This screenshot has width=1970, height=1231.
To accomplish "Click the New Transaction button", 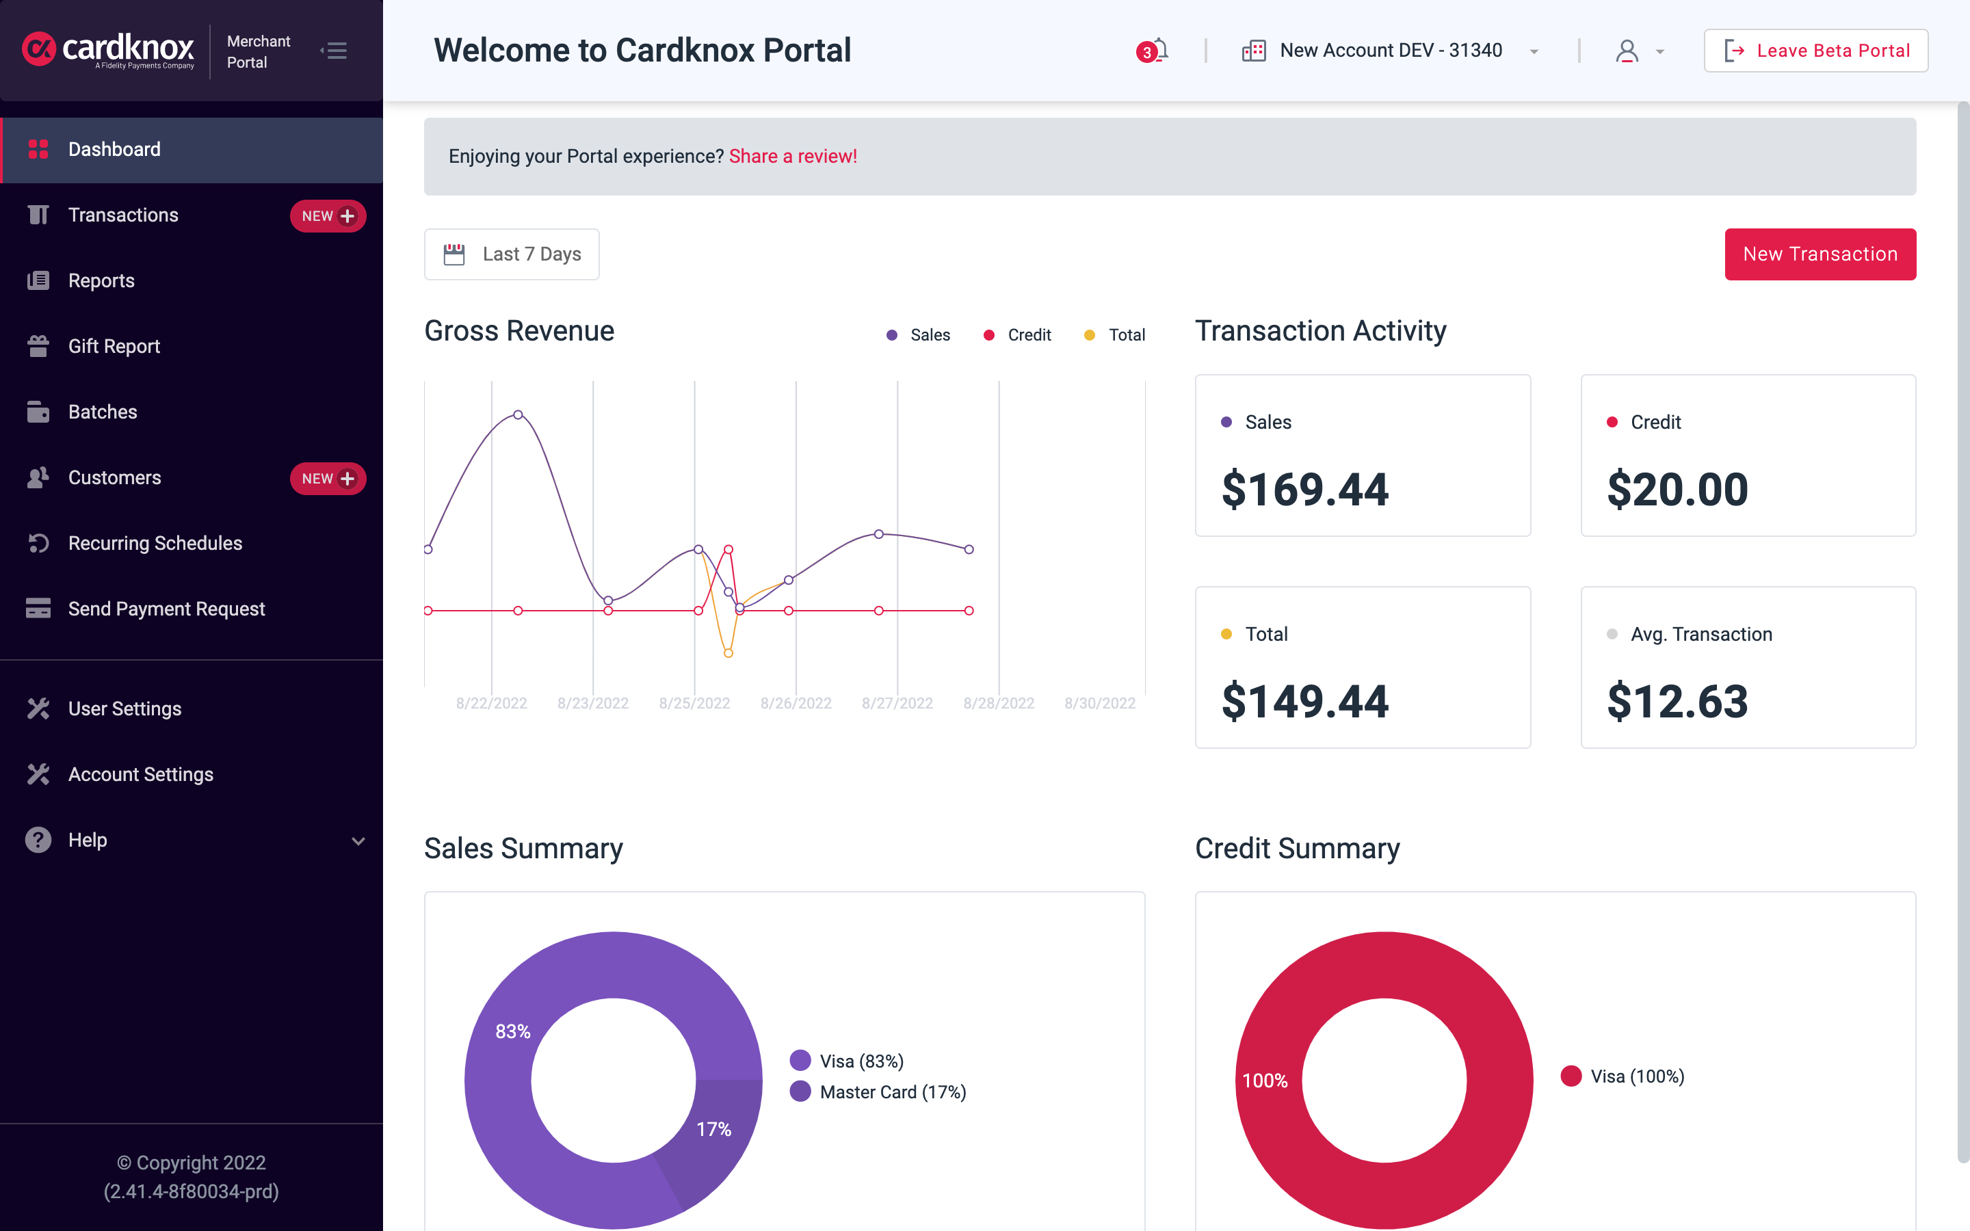I will coord(1820,254).
